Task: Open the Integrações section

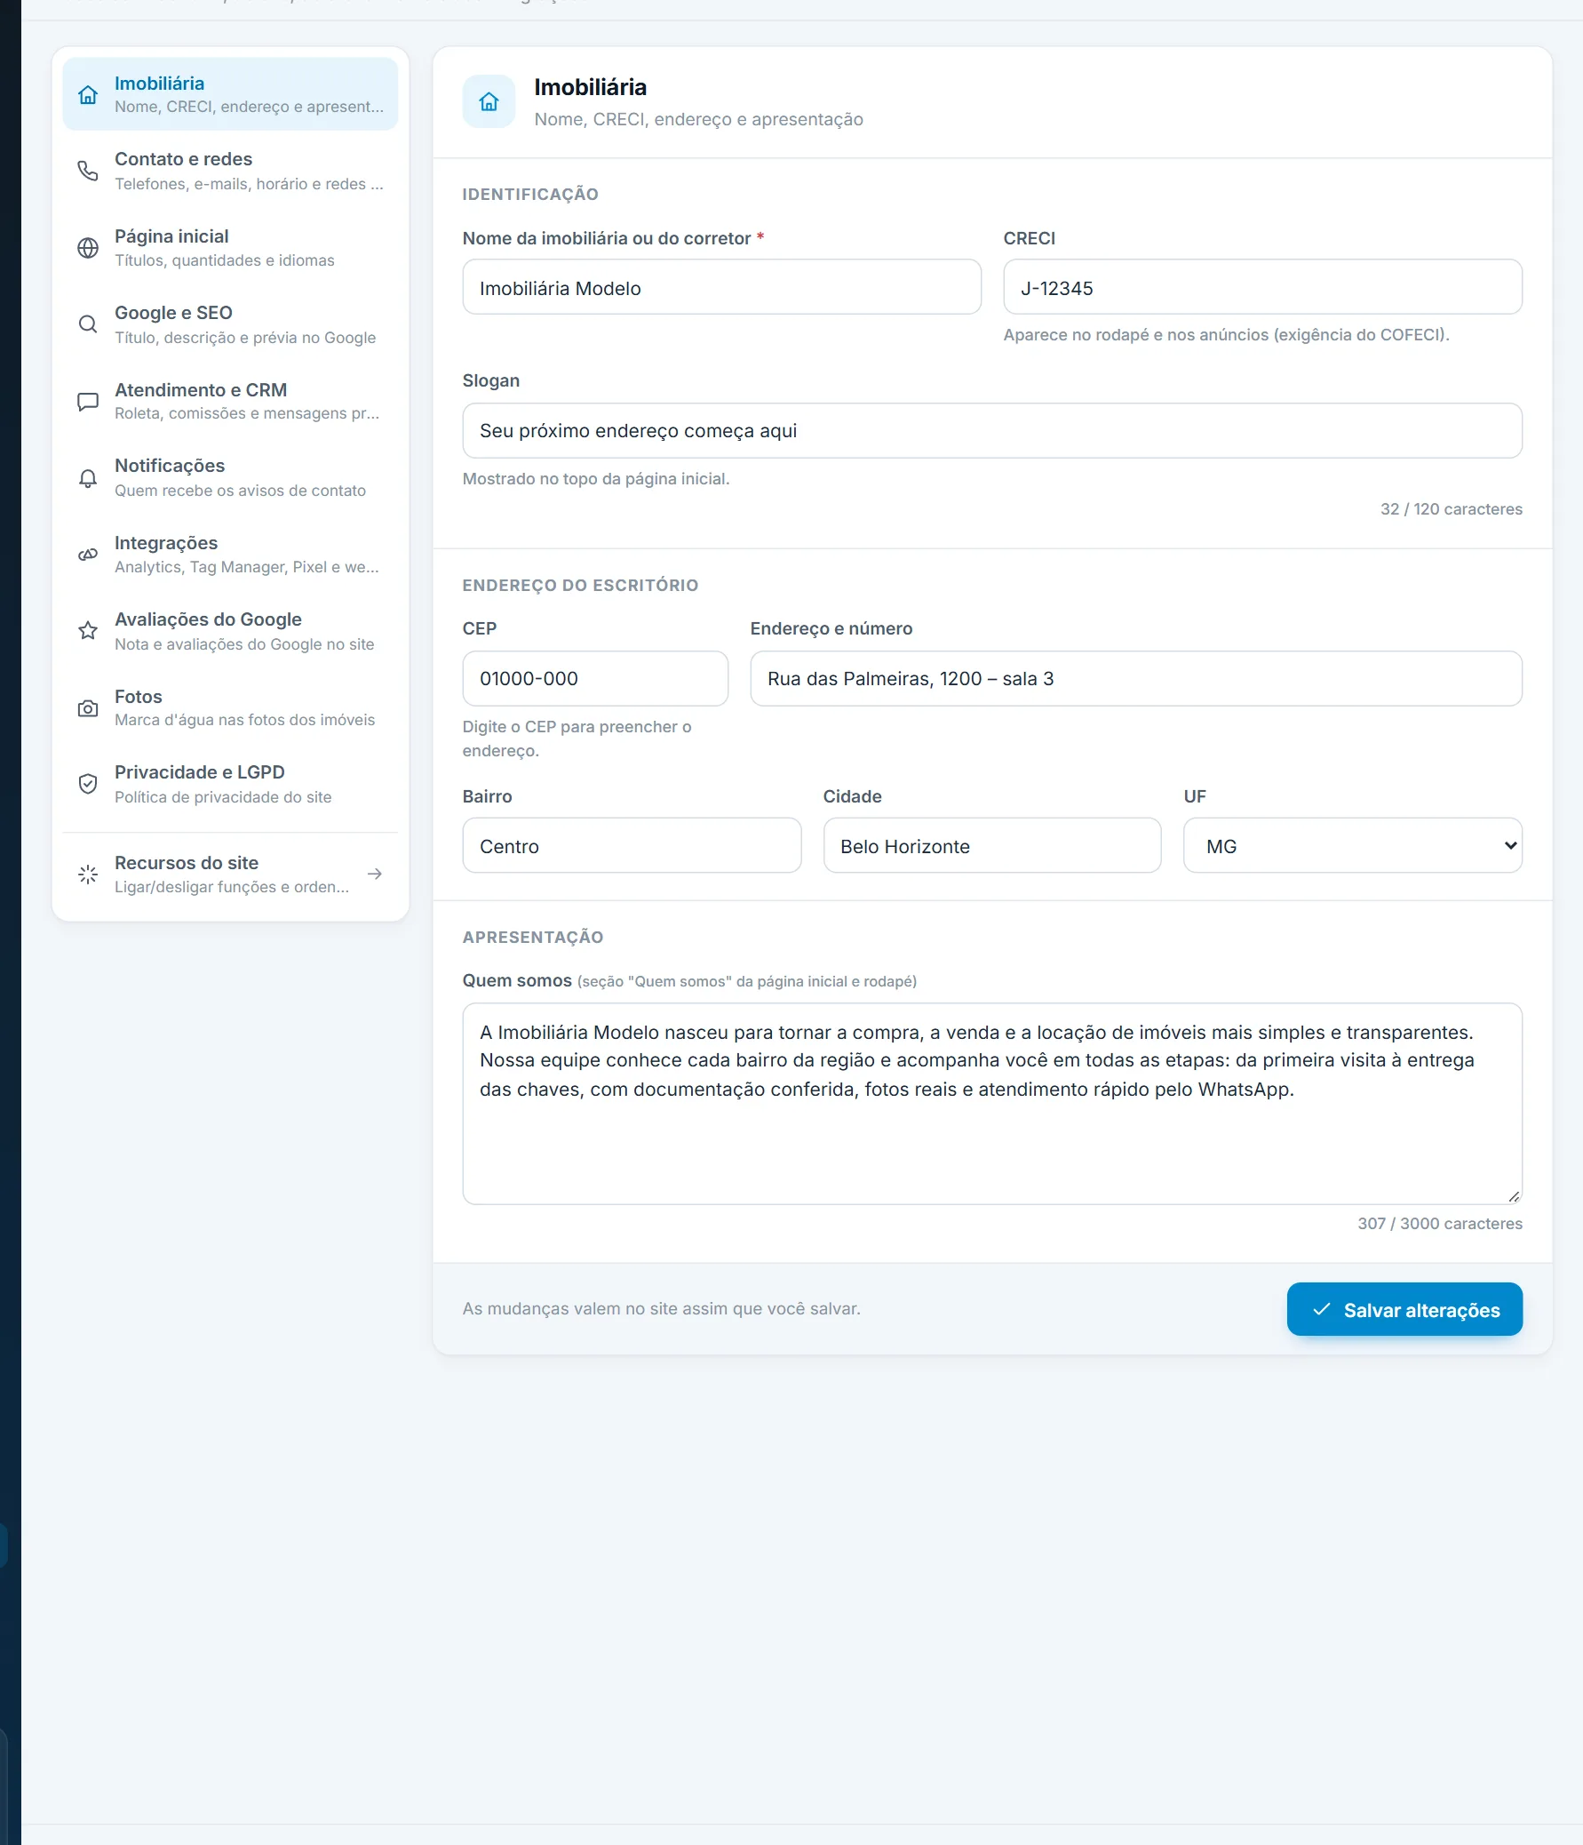Action: [x=229, y=555]
